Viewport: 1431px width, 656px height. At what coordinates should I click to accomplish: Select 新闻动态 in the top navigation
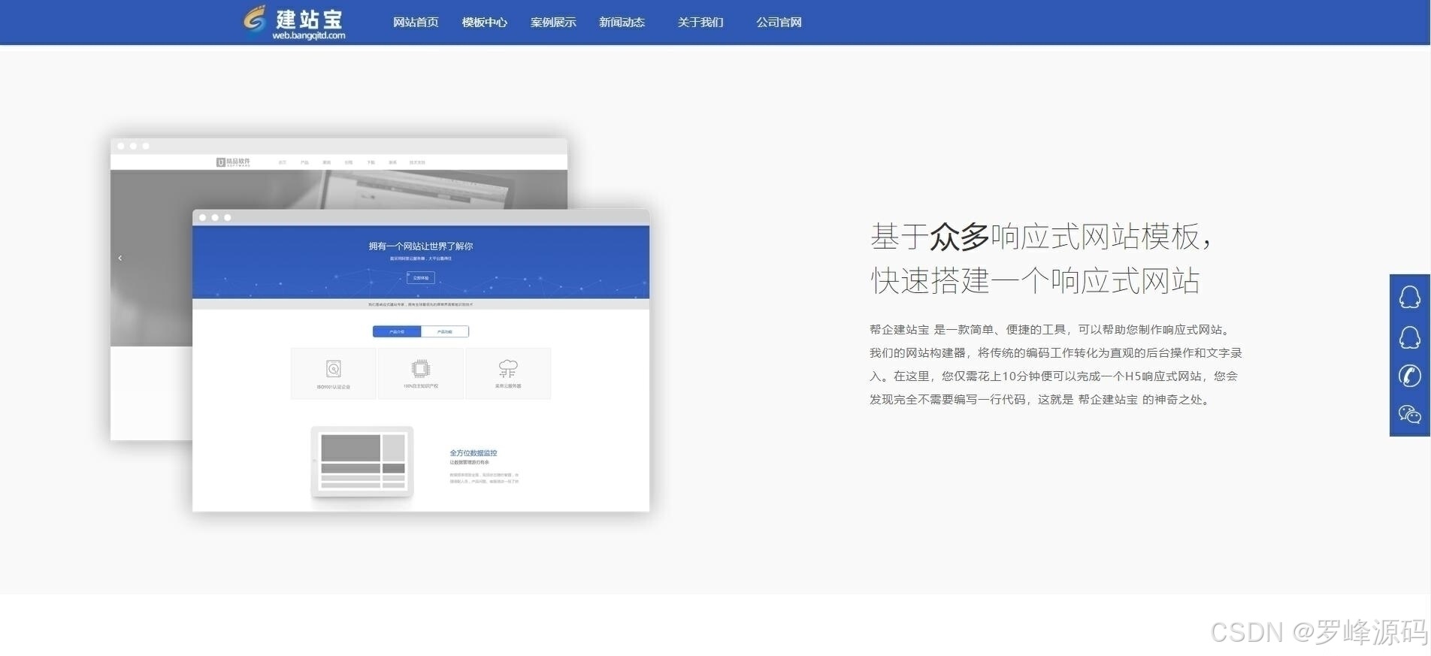[622, 23]
